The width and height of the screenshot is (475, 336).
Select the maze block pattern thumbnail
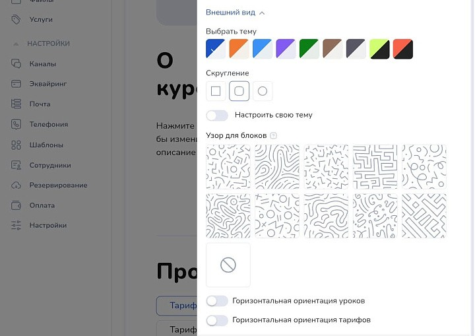375,167
